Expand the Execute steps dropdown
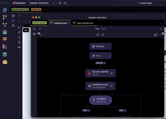 [x=101, y=63]
